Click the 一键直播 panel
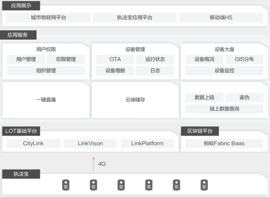 pyautogui.click(x=46, y=100)
